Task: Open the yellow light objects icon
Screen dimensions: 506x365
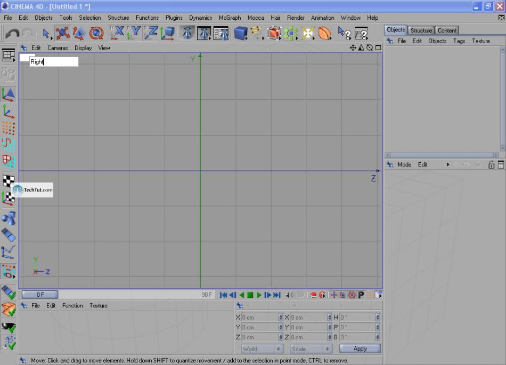Action: [308, 33]
